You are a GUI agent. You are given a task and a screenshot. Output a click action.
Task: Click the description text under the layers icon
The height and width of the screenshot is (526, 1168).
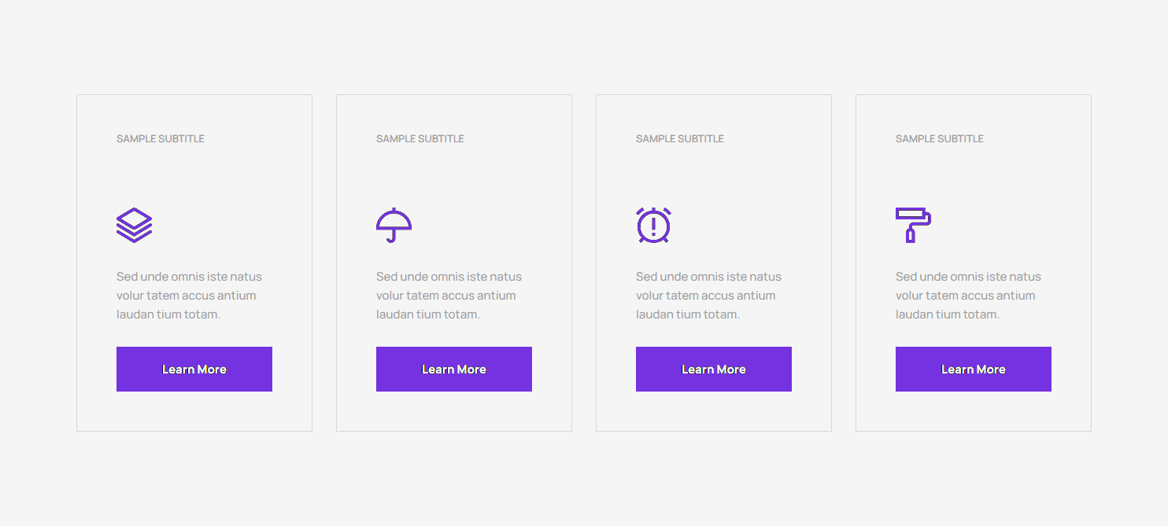(x=189, y=296)
